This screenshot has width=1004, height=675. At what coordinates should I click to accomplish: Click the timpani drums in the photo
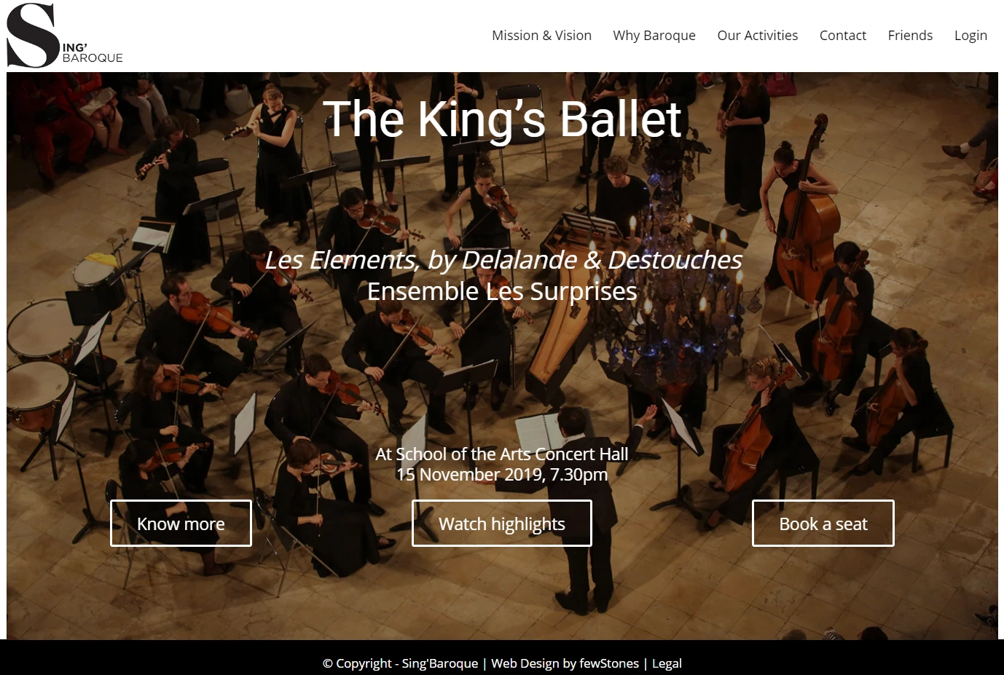(x=40, y=364)
